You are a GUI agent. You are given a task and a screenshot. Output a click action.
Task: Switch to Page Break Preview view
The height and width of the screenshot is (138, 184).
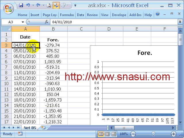point(113,134)
